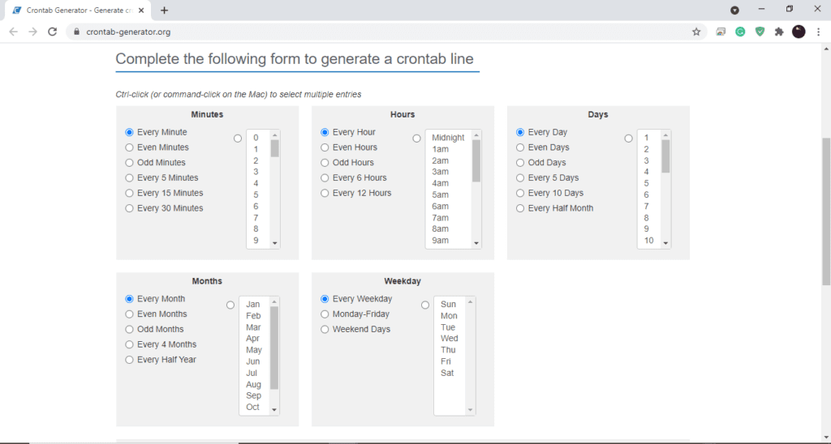Reload the crontab generator page
The image size is (831, 444).
coord(52,32)
